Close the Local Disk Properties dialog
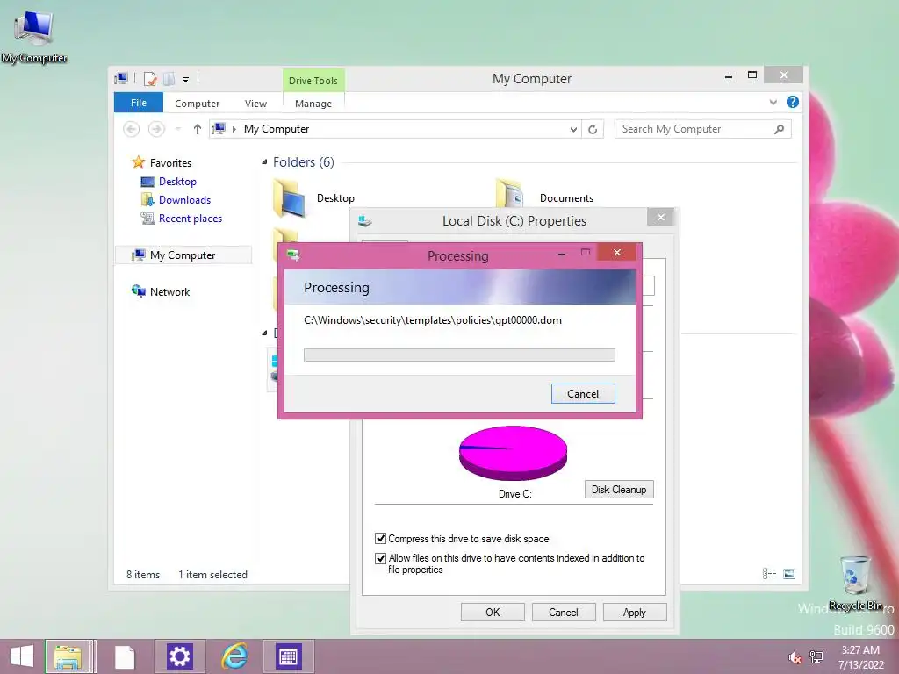Image resolution: width=899 pixels, height=674 pixels. point(660,217)
